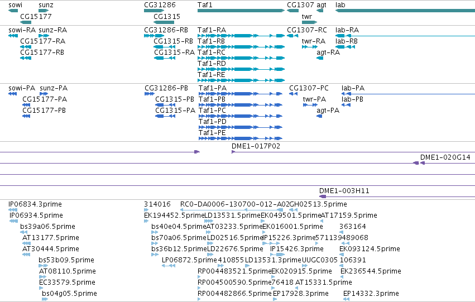475x302 pixels.
Task: Click the agt gene label
Action: (x=322, y=5)
